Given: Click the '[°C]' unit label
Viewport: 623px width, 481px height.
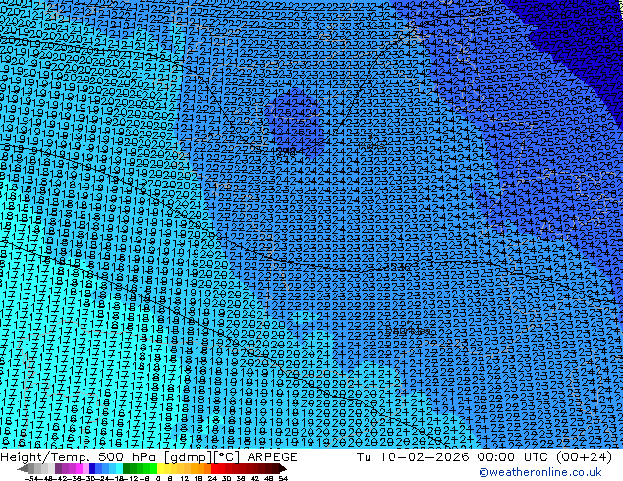Looking at the screenshot, I should click(x=227, y=457).
